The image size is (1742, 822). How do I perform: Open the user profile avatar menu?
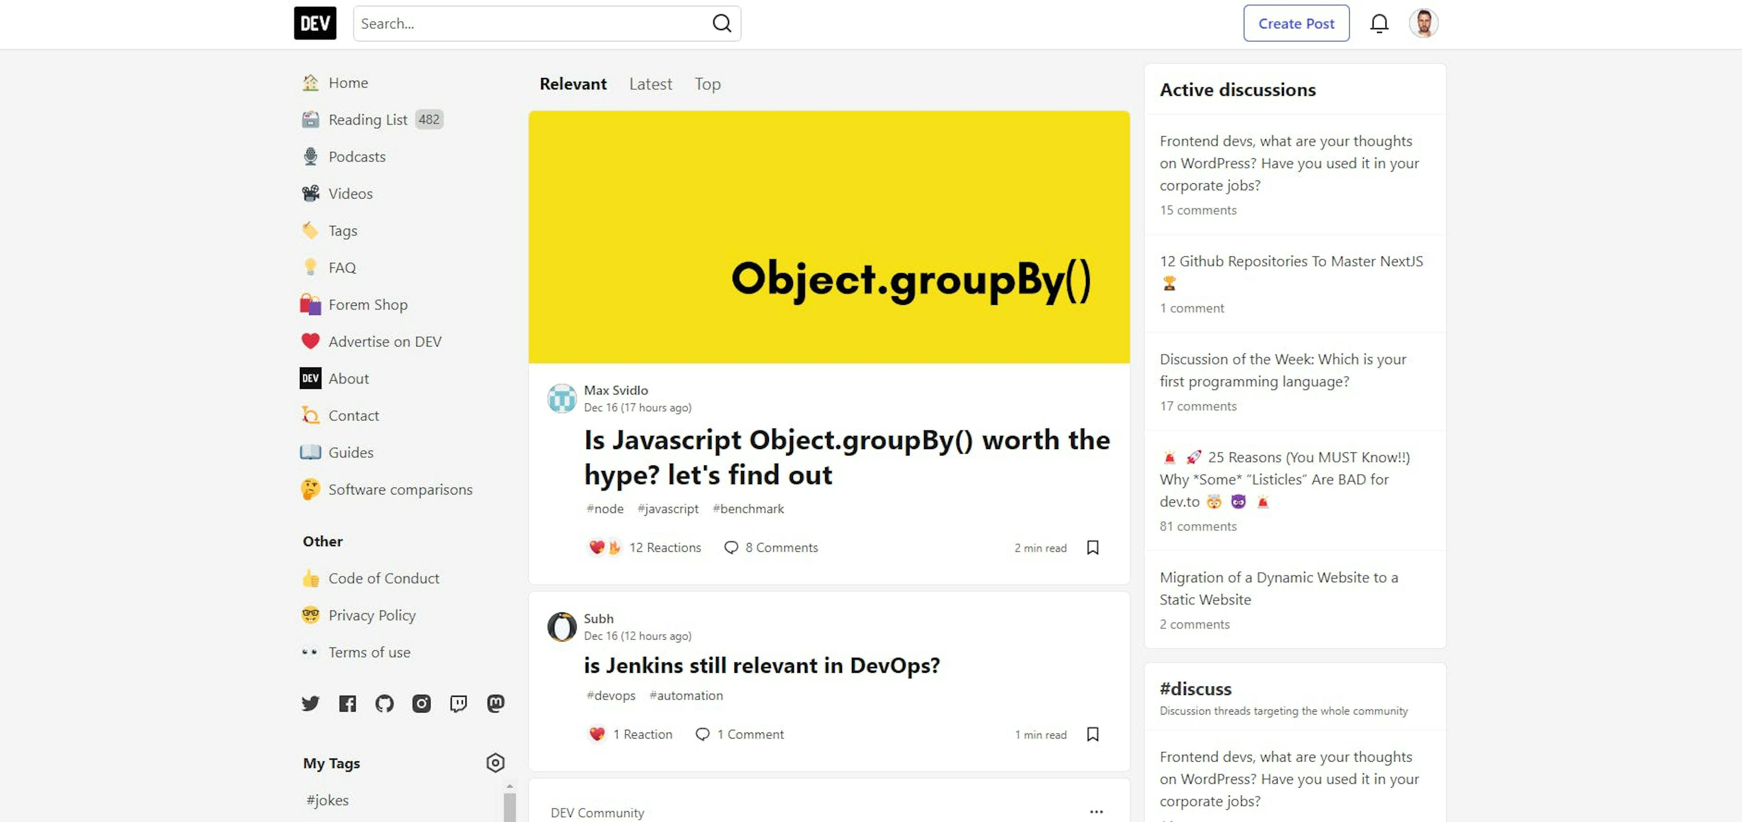coord(1424,24)
